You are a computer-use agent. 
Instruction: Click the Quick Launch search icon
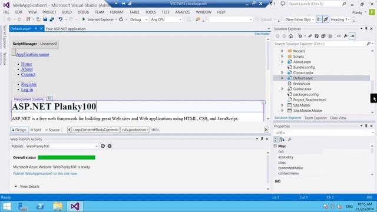(x=344, y=4)
